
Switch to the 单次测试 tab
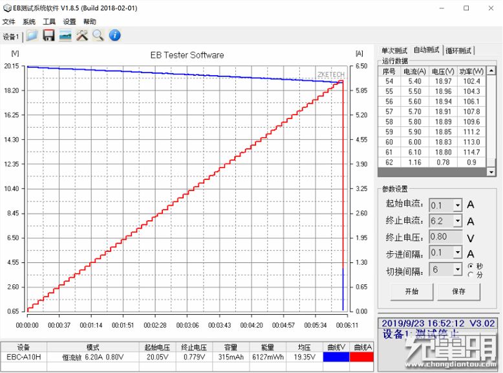394,51
